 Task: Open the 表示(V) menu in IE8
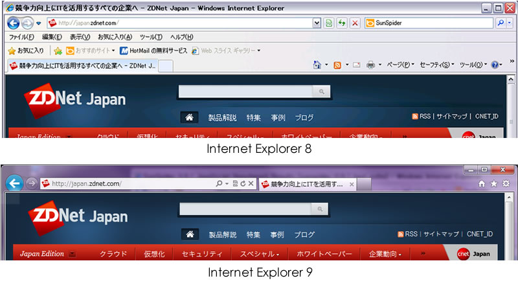[80, 37]
